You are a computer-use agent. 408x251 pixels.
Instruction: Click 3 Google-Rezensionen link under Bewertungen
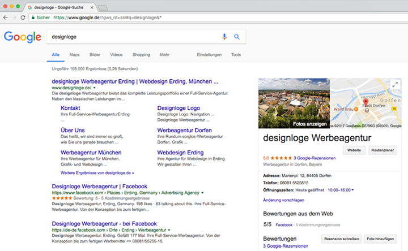pyautogui.click(x=286, y=246)
